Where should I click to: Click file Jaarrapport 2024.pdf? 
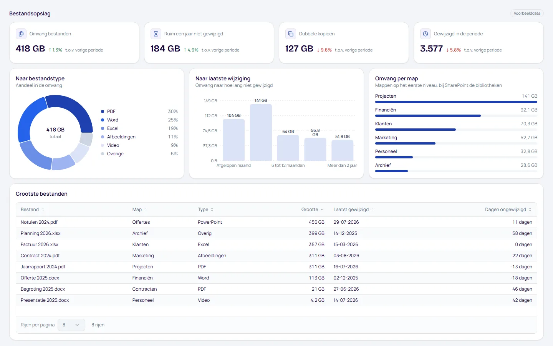[43, 267]
